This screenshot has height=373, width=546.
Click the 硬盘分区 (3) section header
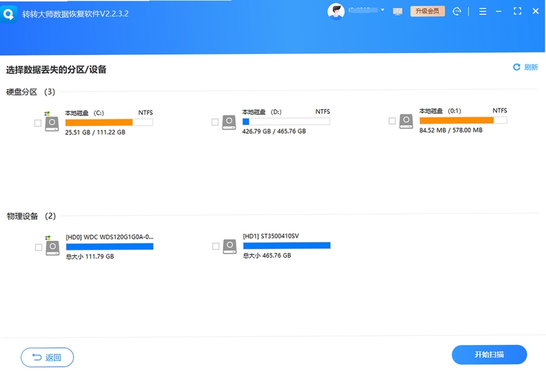click(31, 92)
